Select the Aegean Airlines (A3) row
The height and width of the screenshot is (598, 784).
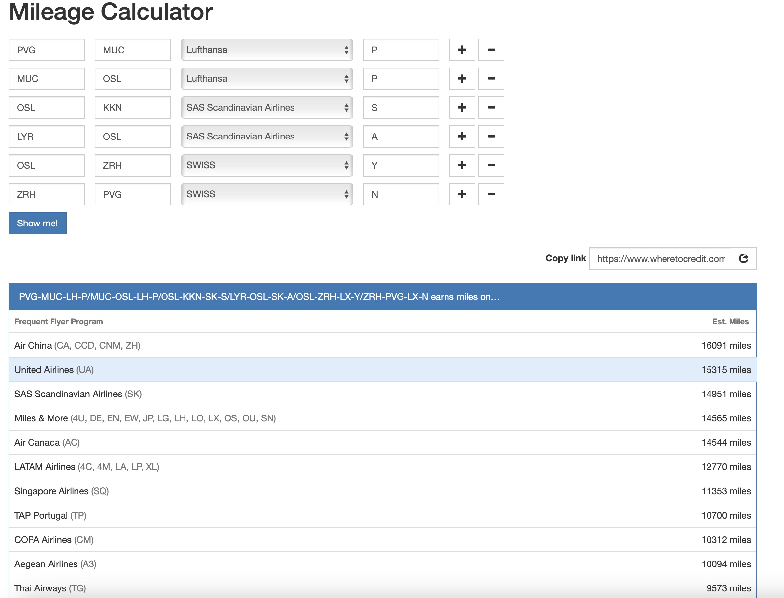tap(383, 564)
